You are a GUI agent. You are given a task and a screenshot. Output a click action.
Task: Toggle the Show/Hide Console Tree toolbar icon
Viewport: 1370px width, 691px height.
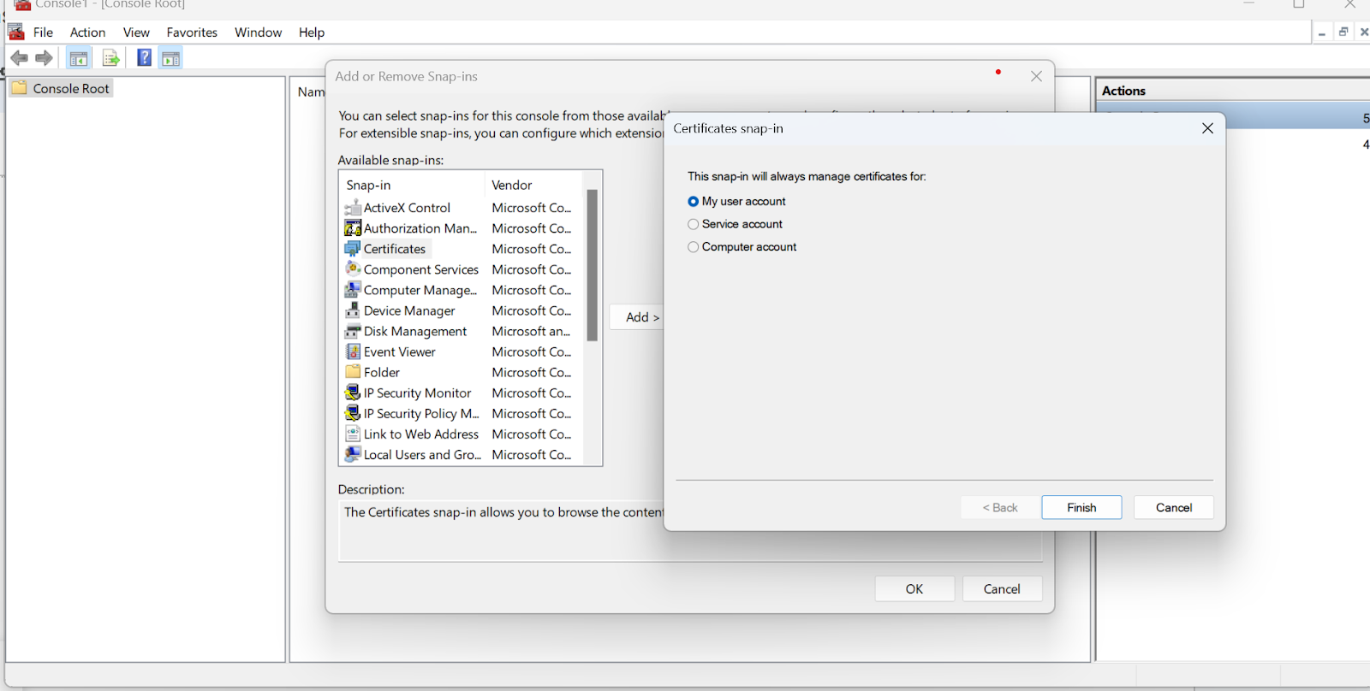coord(79,58)
